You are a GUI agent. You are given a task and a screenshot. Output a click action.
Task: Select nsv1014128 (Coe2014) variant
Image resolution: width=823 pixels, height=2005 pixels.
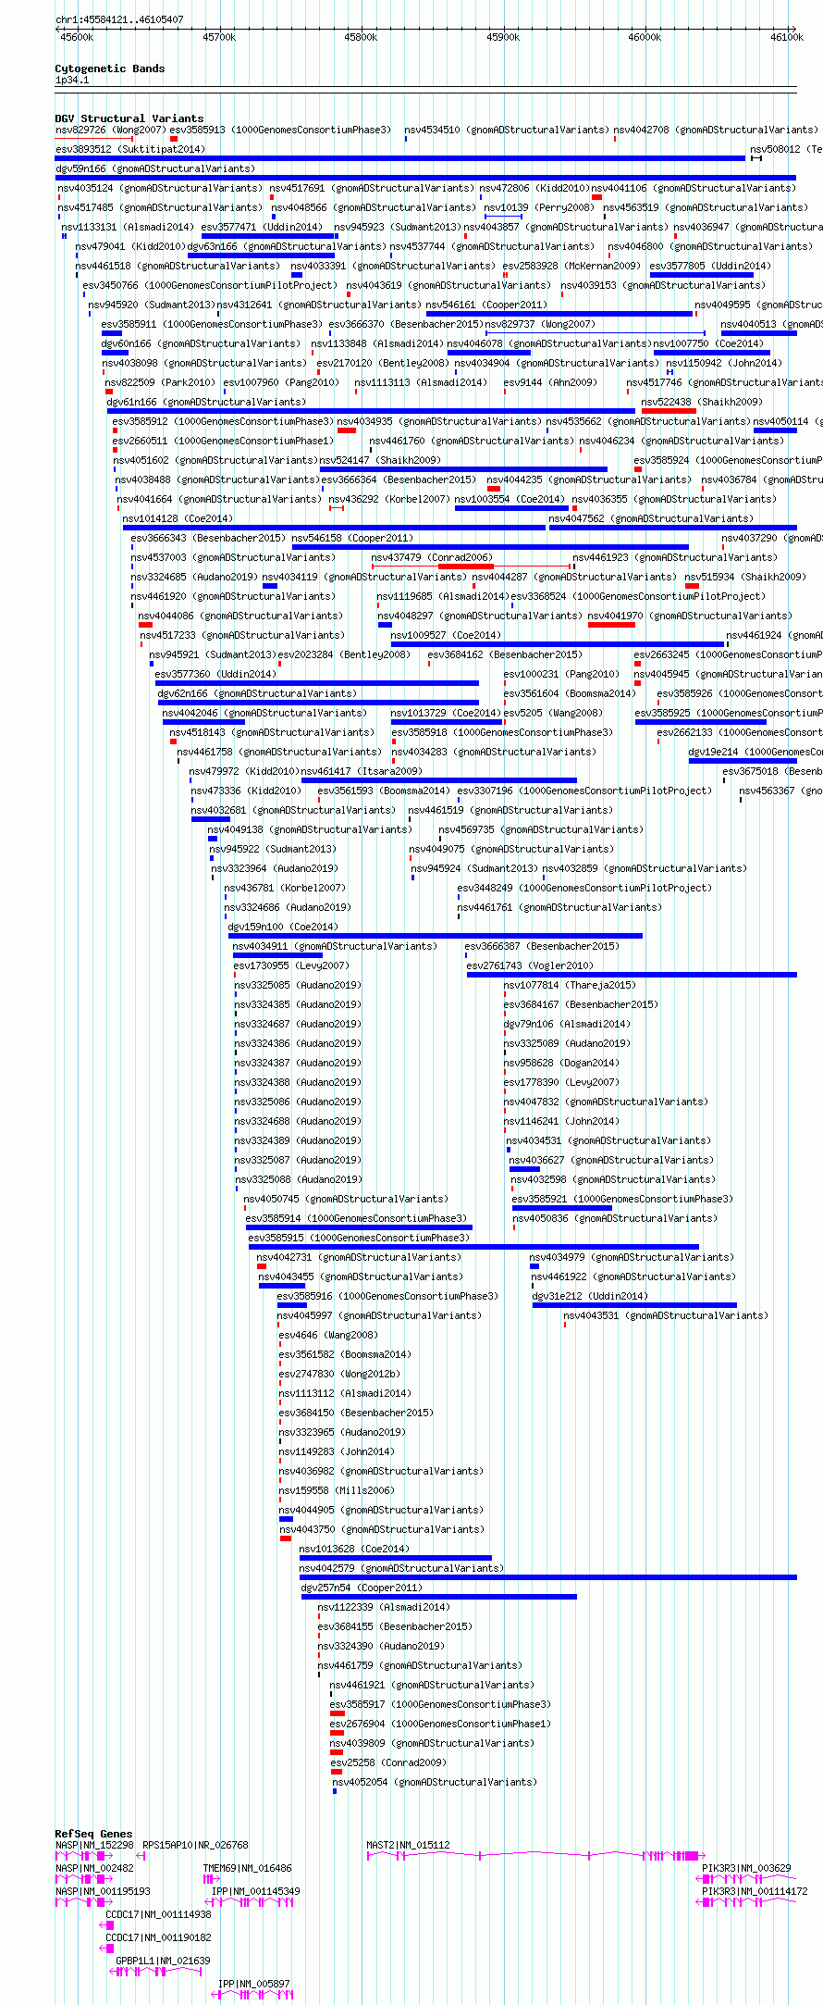178,518
